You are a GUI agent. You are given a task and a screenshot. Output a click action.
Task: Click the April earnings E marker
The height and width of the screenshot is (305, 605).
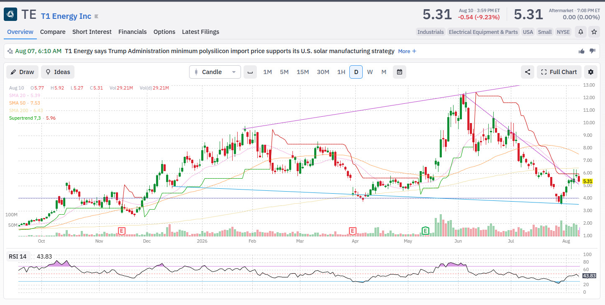tap(353, 231)
